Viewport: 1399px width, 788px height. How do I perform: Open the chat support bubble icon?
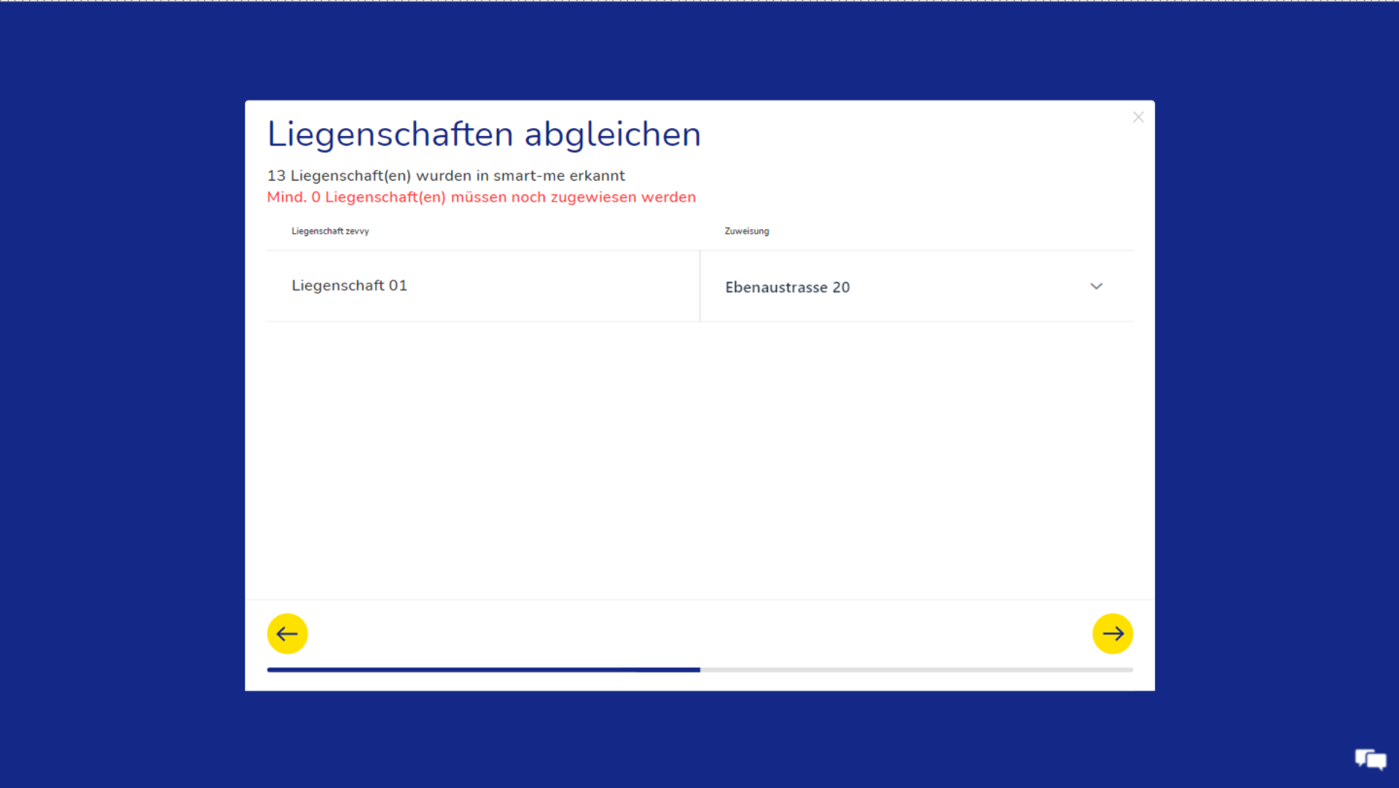(x=1371, y=760)
